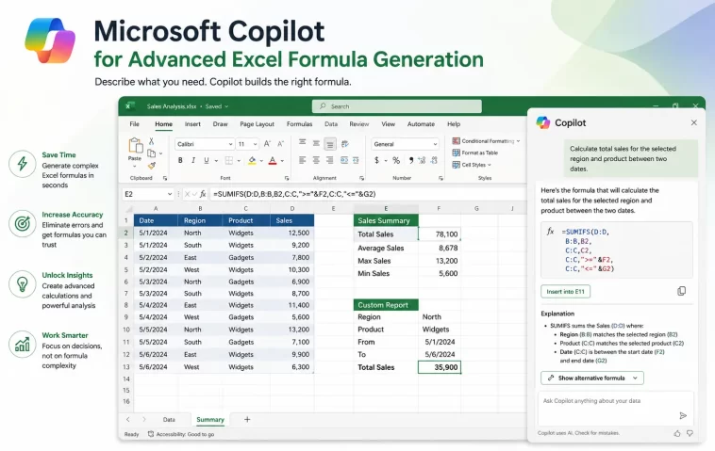Send the Copilot message arrow icon
Screen dimensions: 715x451
[x=683, y=415]
